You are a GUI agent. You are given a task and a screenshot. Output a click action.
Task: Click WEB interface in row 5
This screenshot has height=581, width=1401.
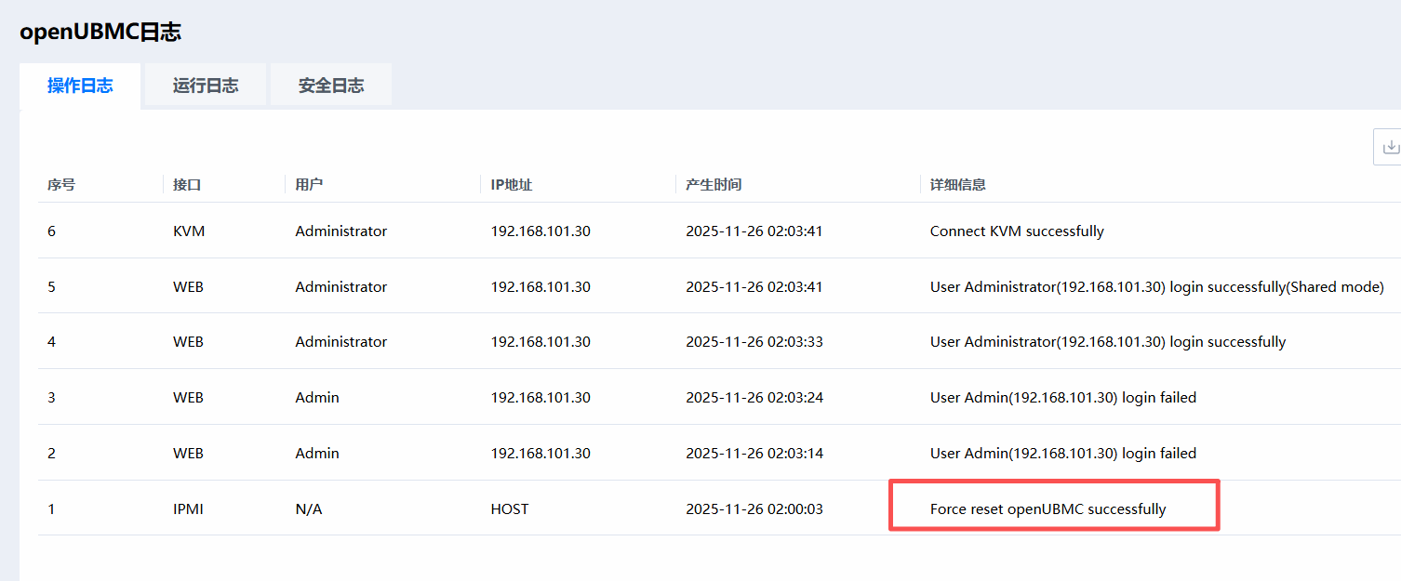coord(188,287)
